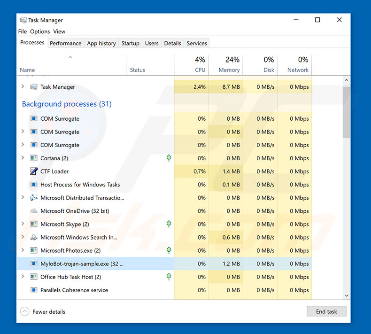The height and width of the screenshot is (334, 371).
Task: Expand Microsoft Windows Search Indexer row
Action: tap(23, 237)
